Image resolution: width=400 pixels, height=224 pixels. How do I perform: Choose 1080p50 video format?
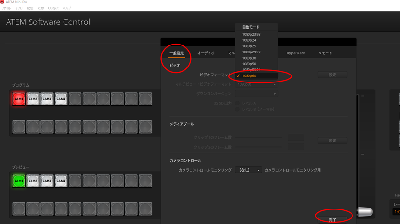[x=256, y=64]
